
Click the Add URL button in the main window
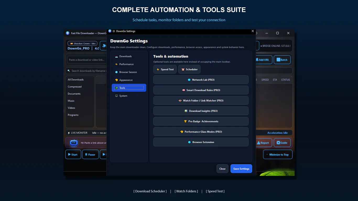point(264,60)
